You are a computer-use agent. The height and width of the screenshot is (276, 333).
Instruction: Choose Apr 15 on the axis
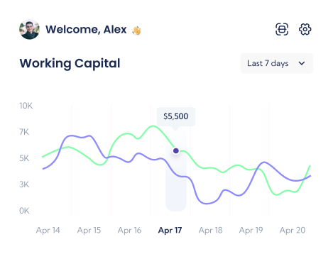coord(89,230)
